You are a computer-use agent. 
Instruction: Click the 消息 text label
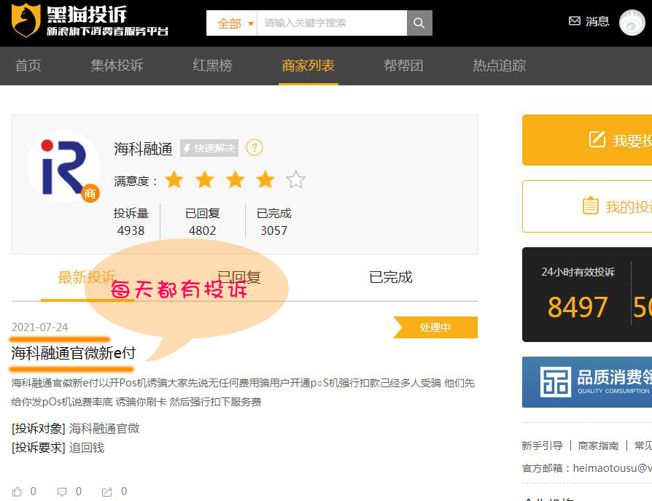tap(597, 21)
